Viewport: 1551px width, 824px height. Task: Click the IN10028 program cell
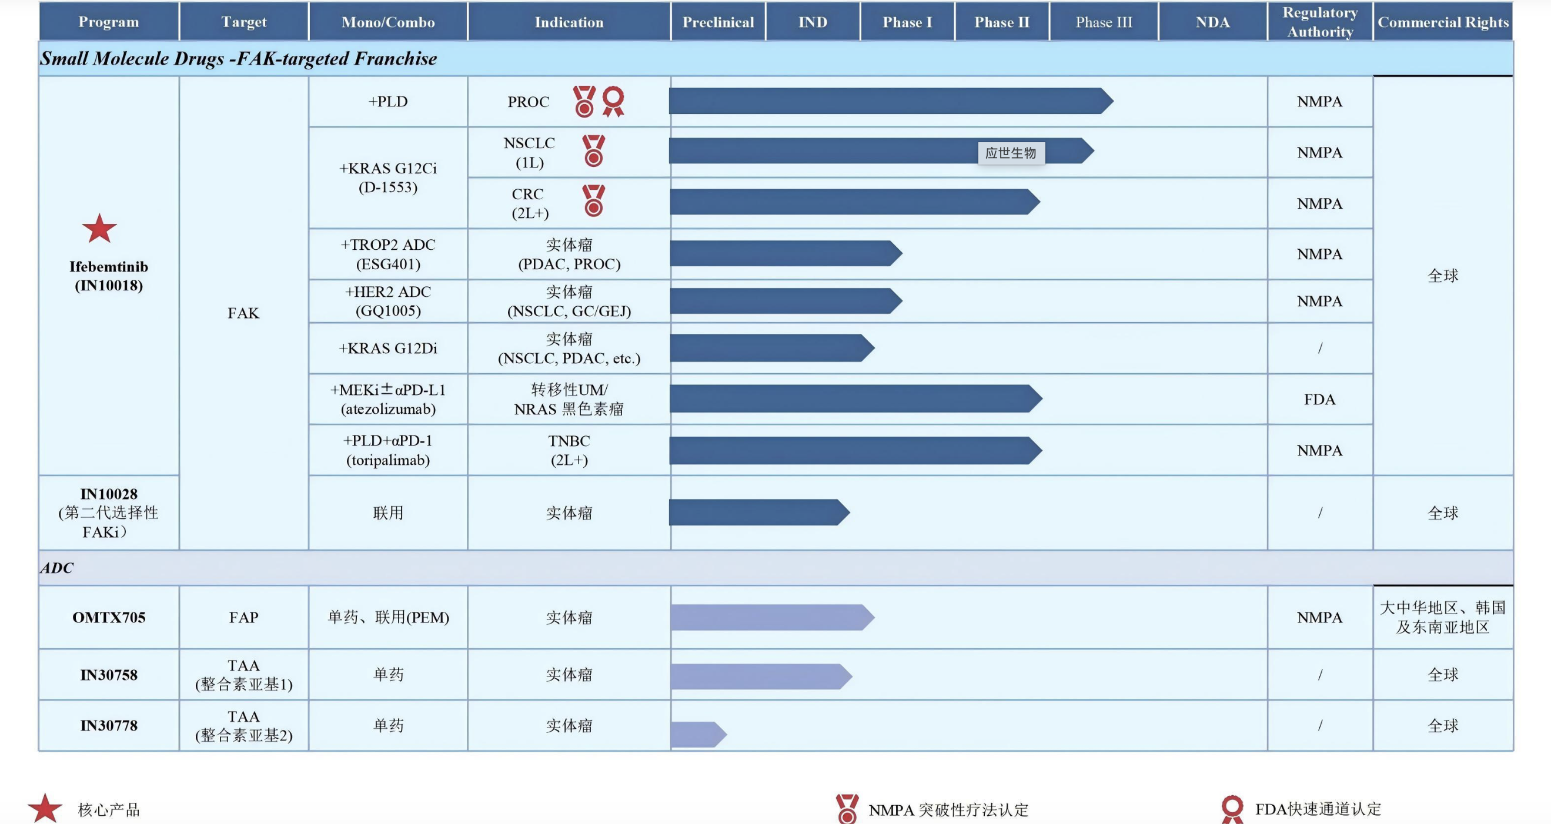[x=109, y=513]
